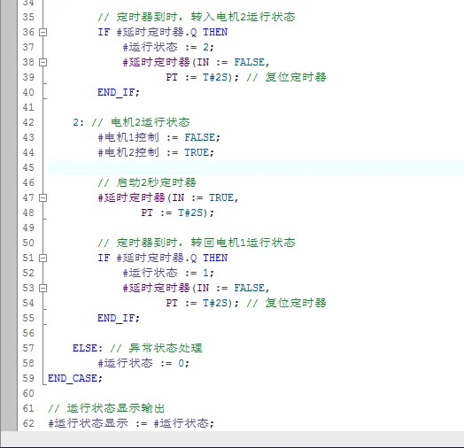
Task: Click comment '转入电机2运行状态' on line 35
Action: click(243, 17)
